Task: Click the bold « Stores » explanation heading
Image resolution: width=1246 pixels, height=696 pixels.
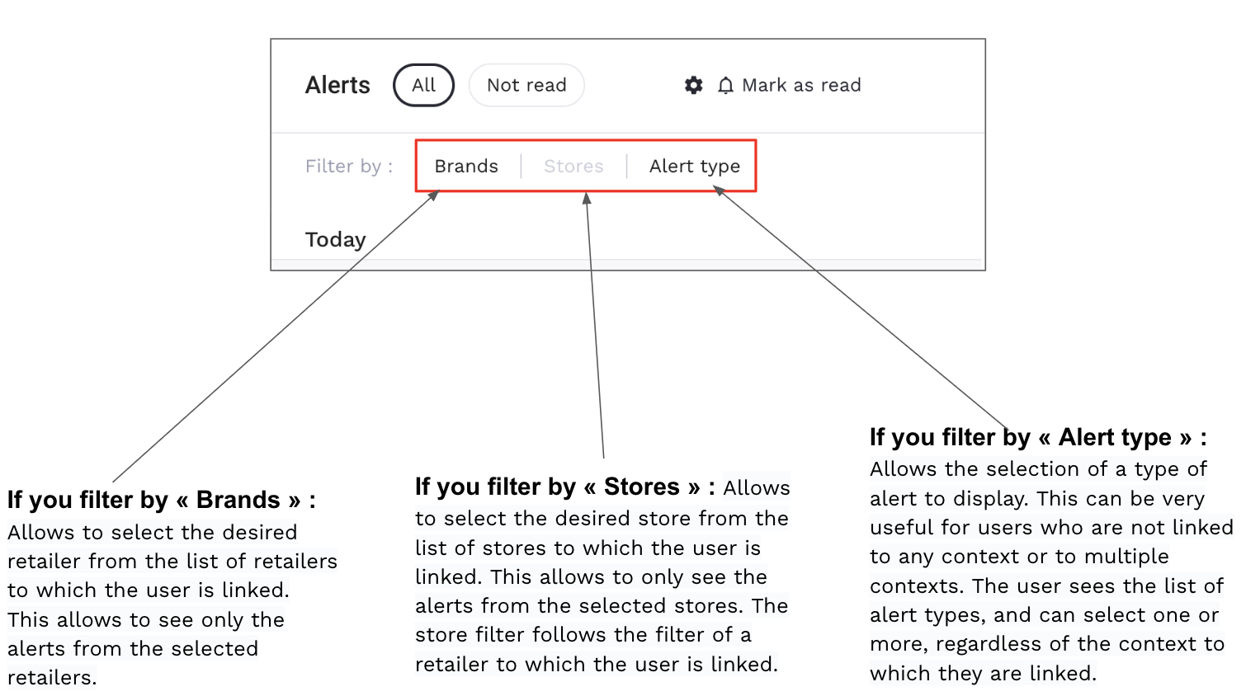Action: [x=564, y=487]
